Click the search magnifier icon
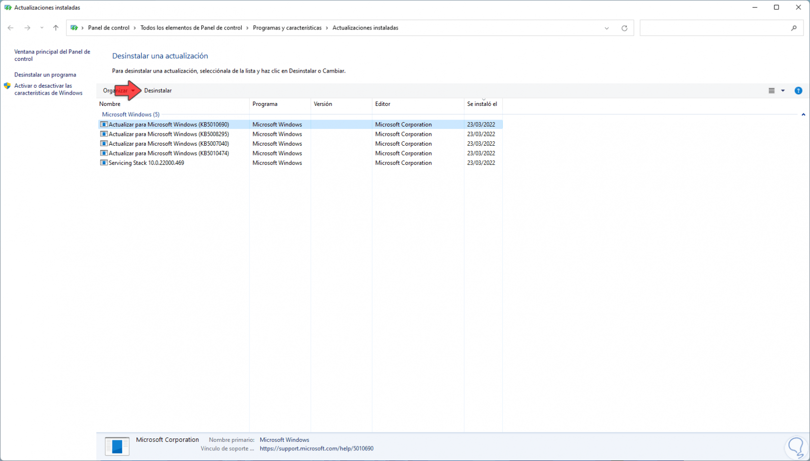The width and height of the screenshot is (810, 461). (794, 28)
